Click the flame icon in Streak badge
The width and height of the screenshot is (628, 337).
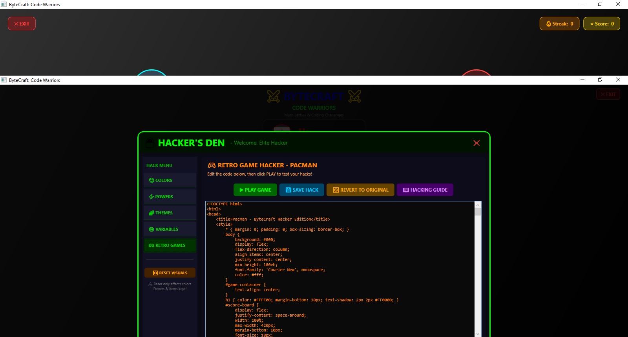(549, 24)
